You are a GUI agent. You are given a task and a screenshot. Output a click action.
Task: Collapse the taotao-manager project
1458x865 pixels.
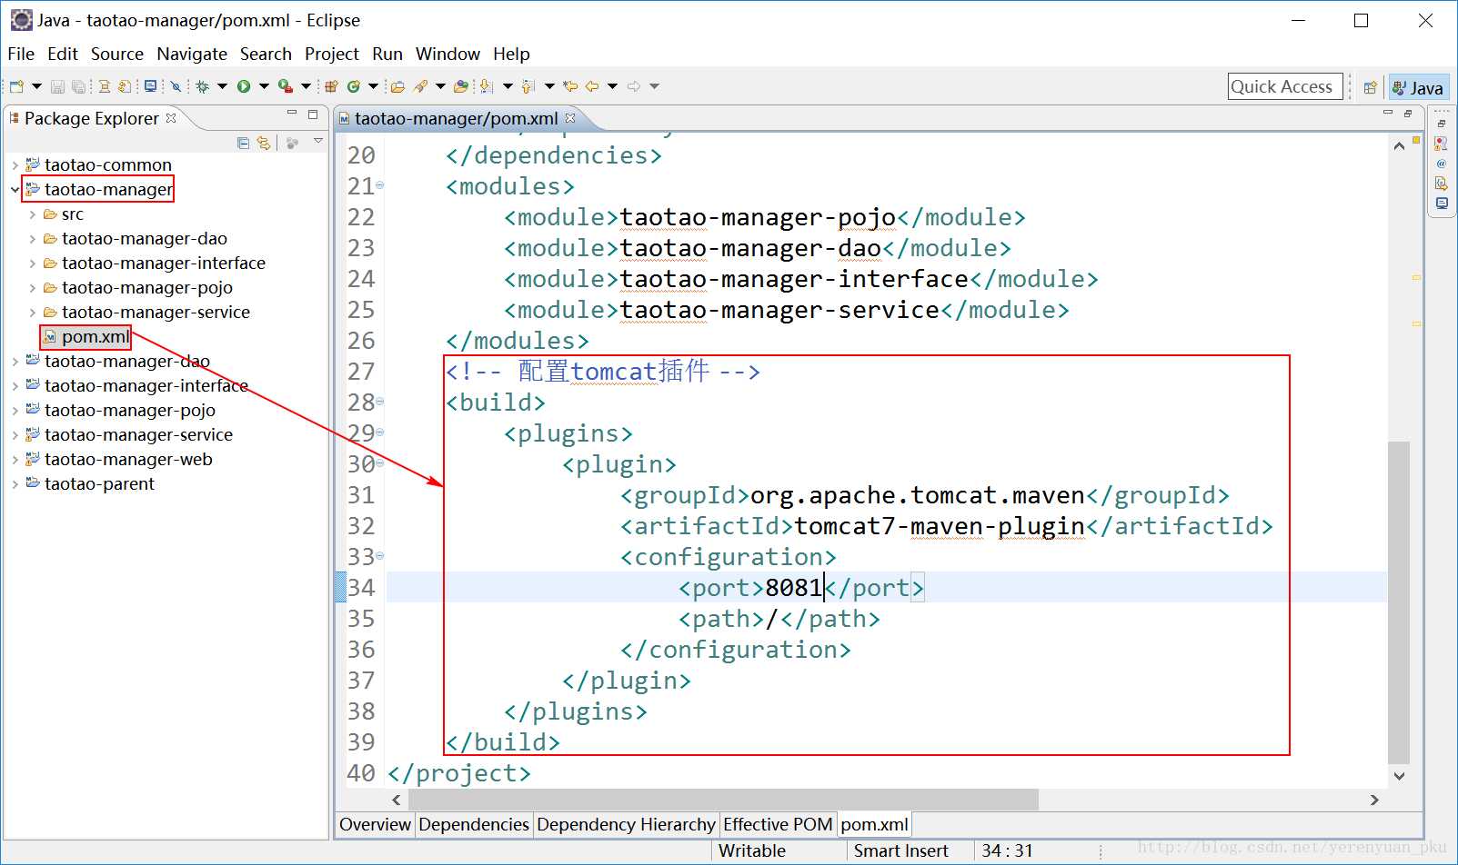pos(15,190)
